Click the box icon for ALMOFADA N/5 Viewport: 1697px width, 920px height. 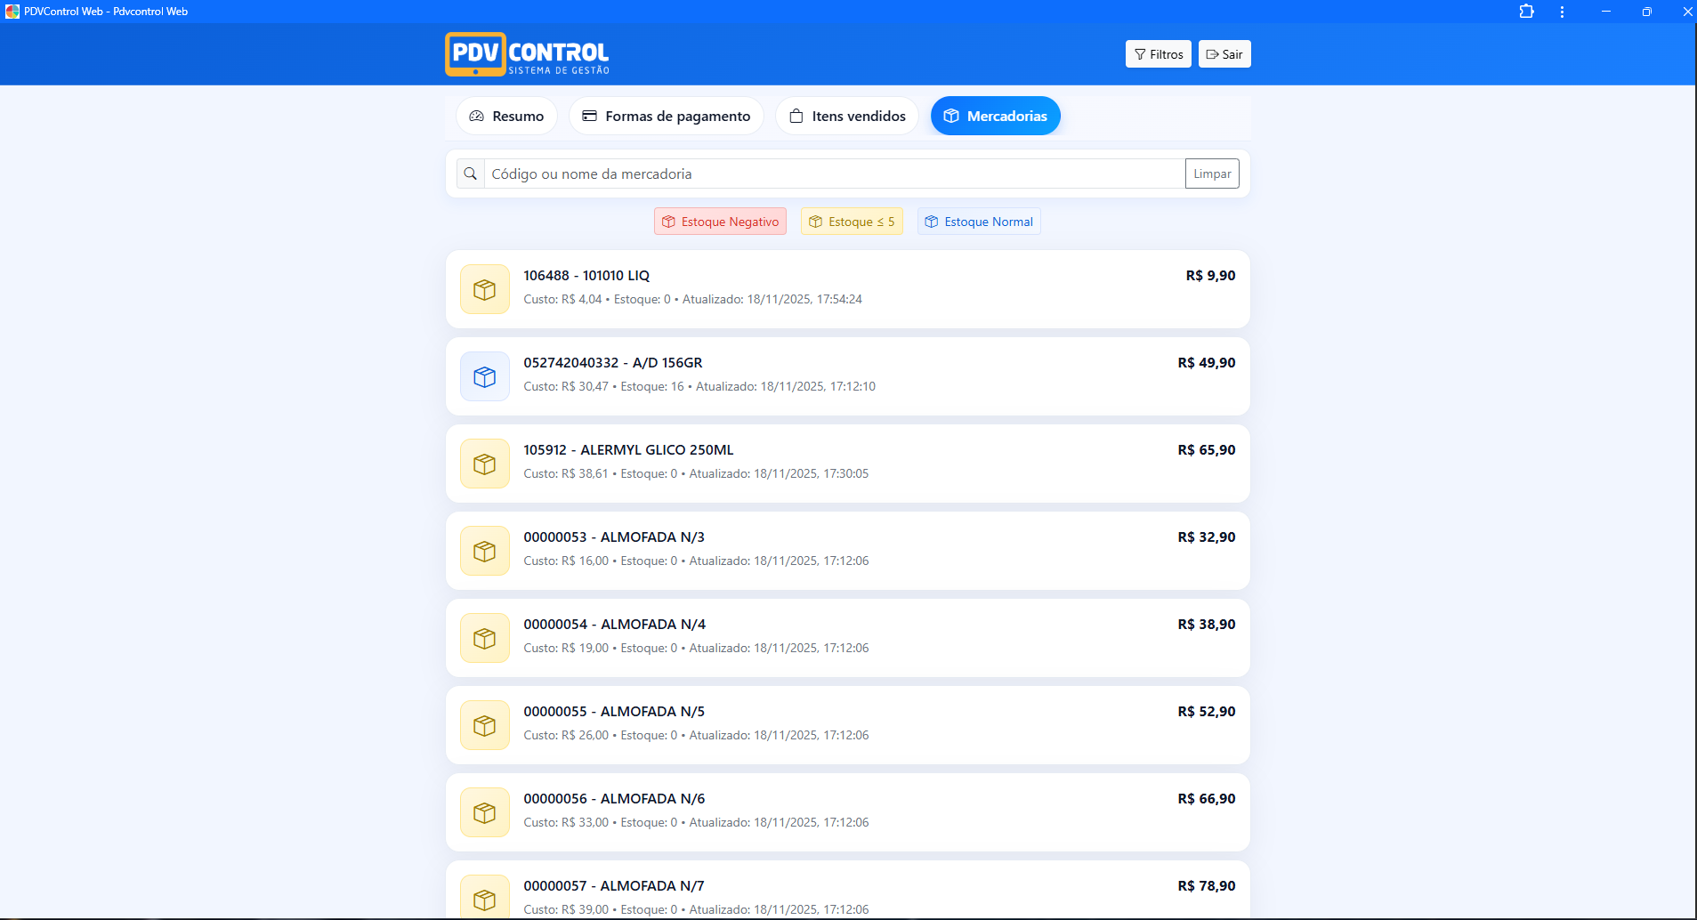click(x=485, y=726)
